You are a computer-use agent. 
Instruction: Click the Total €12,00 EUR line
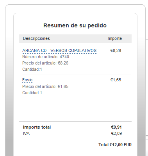tap(115, 145)
